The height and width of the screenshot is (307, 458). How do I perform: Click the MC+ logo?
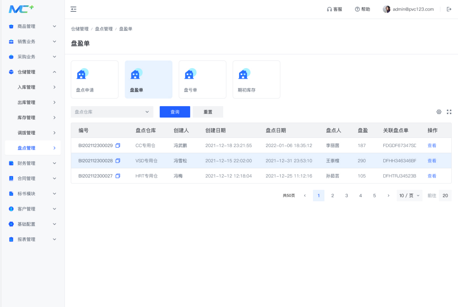pyautogui.click(x=21, y=9)
